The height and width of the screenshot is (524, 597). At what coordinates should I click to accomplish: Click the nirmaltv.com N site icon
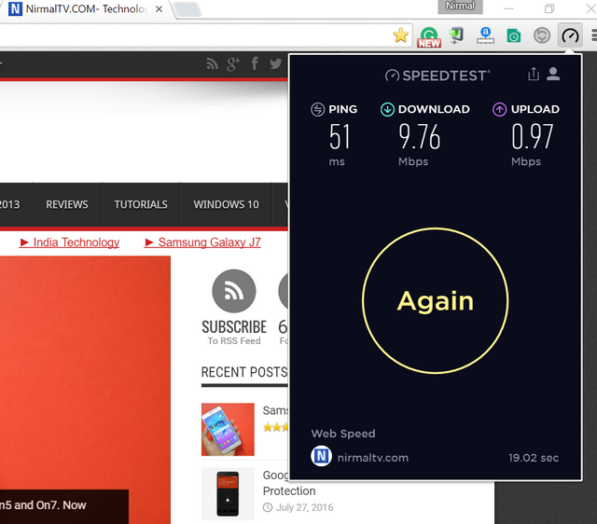coord(321,456)
